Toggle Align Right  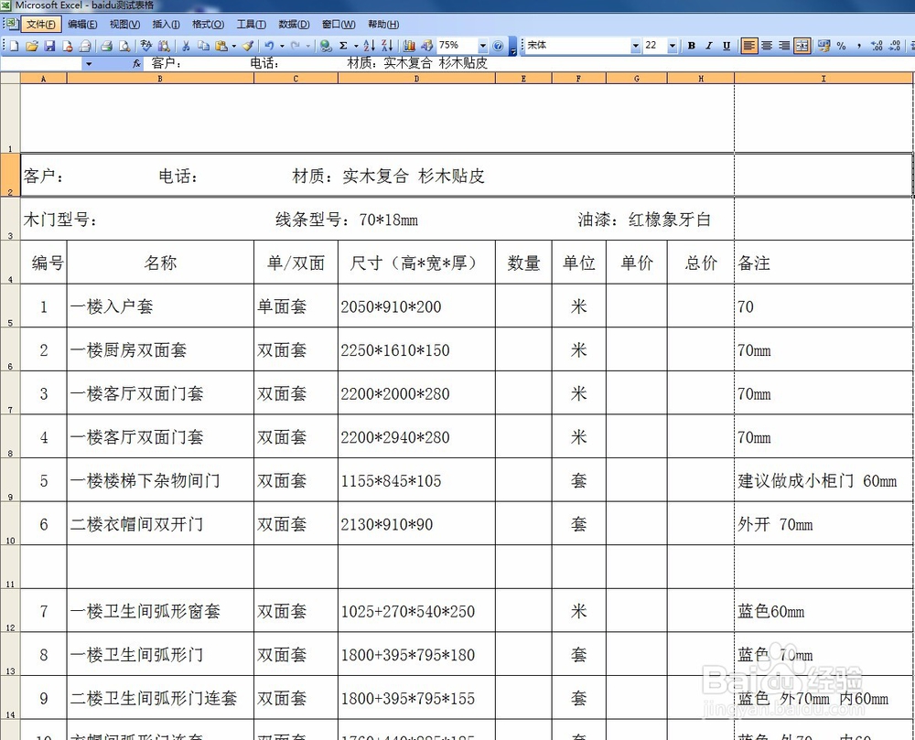784,46
